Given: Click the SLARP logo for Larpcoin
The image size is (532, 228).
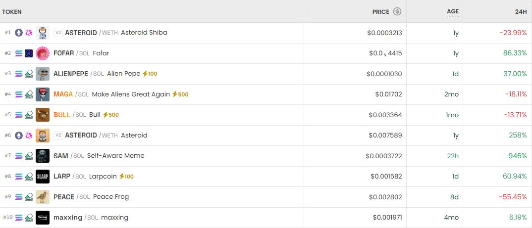Looking at the screenshot, I should pos(43,176).
